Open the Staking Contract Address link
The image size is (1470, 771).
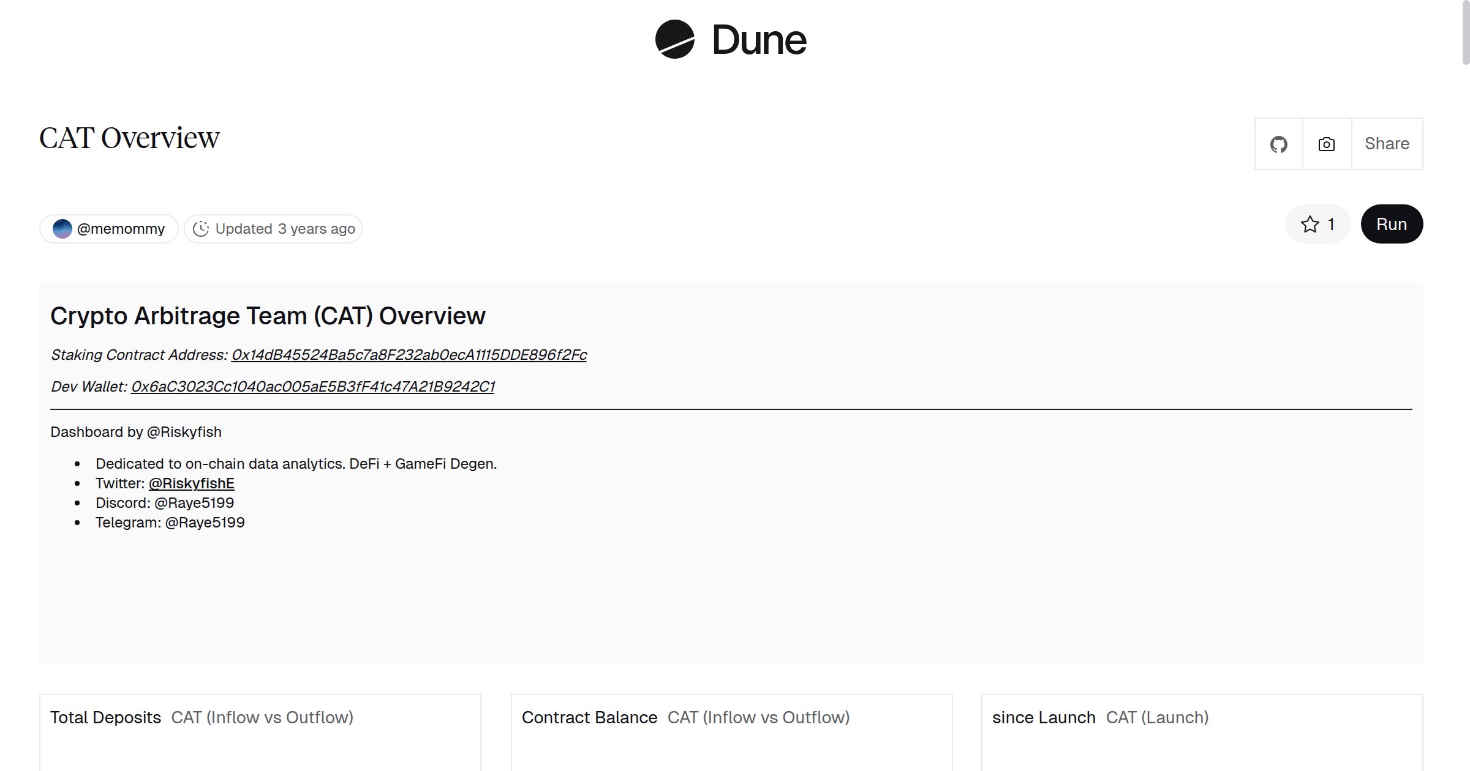409,355
